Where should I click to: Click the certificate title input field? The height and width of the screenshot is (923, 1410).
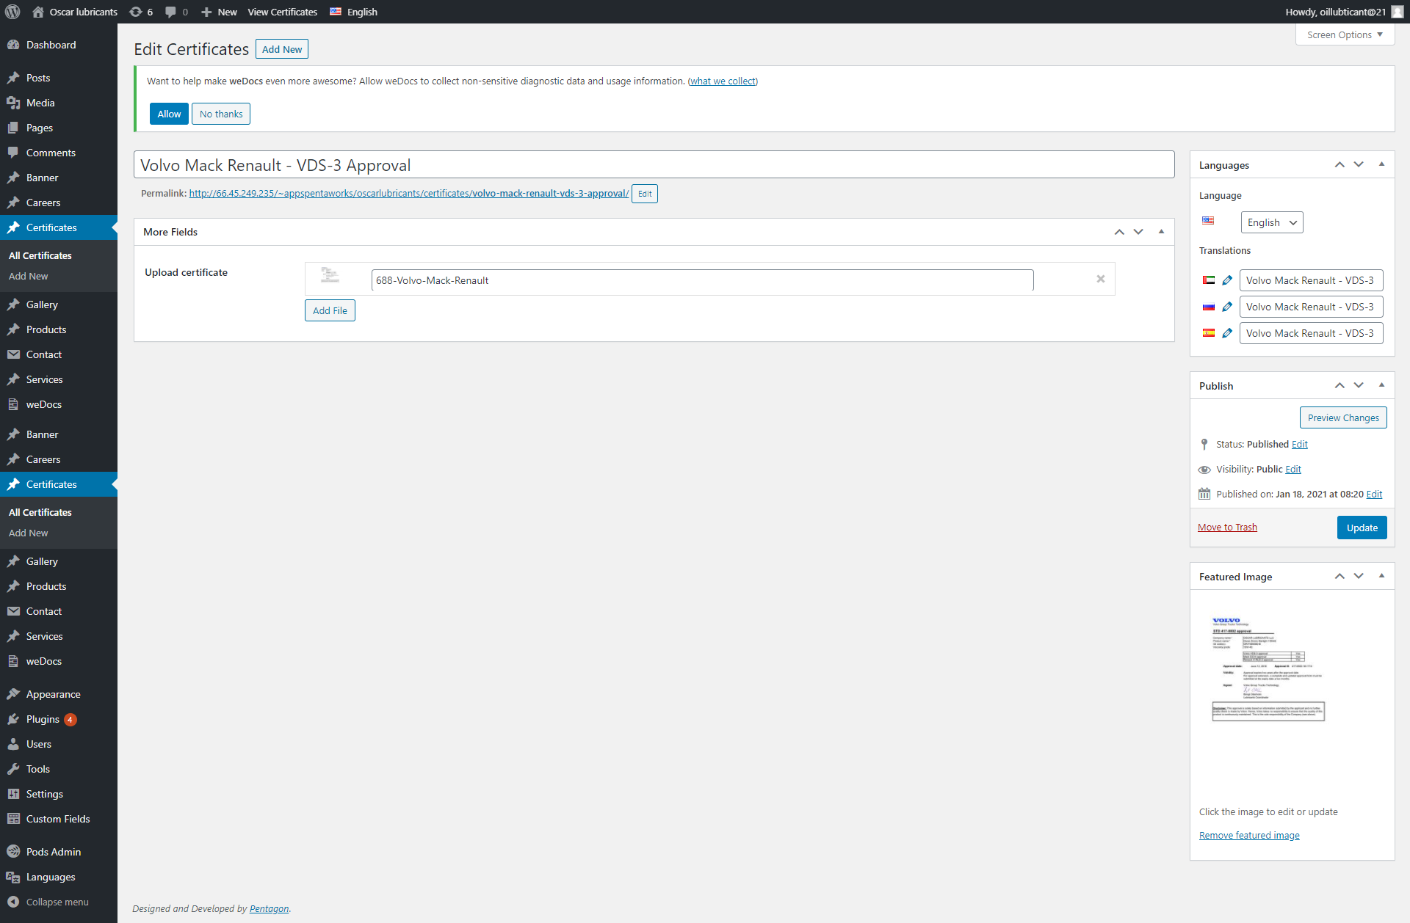[654, 164]
